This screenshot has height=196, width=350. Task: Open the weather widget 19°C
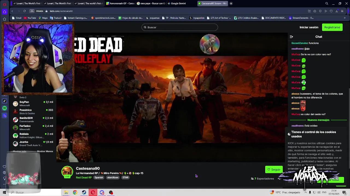(x=285, y=192)
